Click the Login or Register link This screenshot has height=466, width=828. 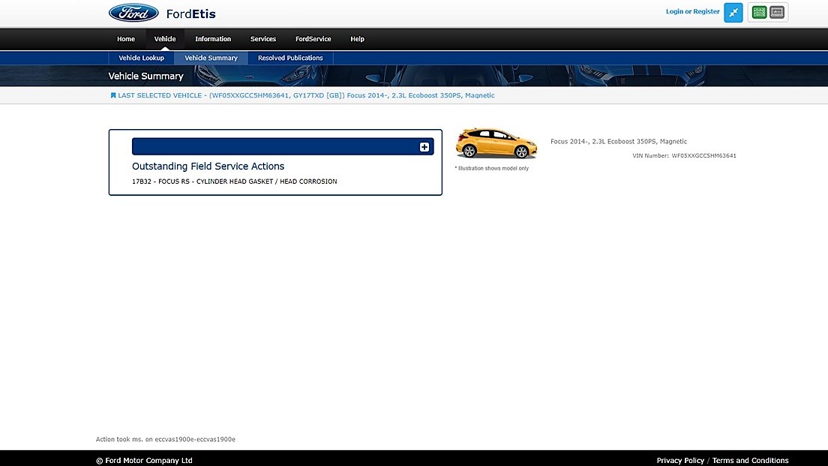pyautogui.click(x=692, y=12)
